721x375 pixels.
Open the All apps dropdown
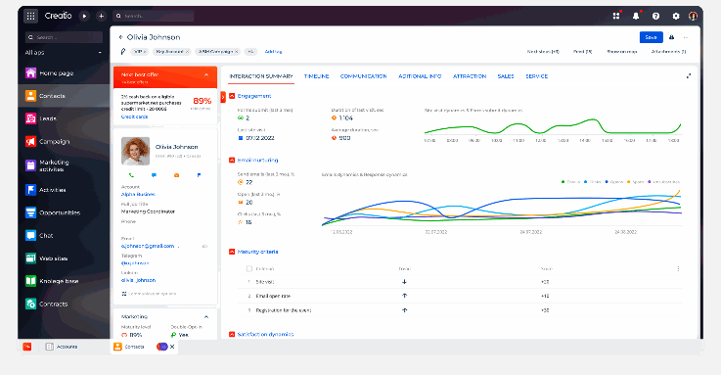[x=64, y=53]
